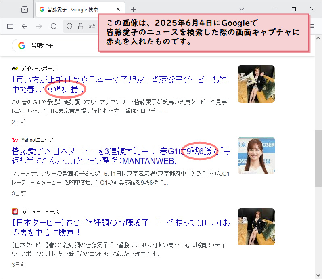Minimize the browser window

coord(275,9)
